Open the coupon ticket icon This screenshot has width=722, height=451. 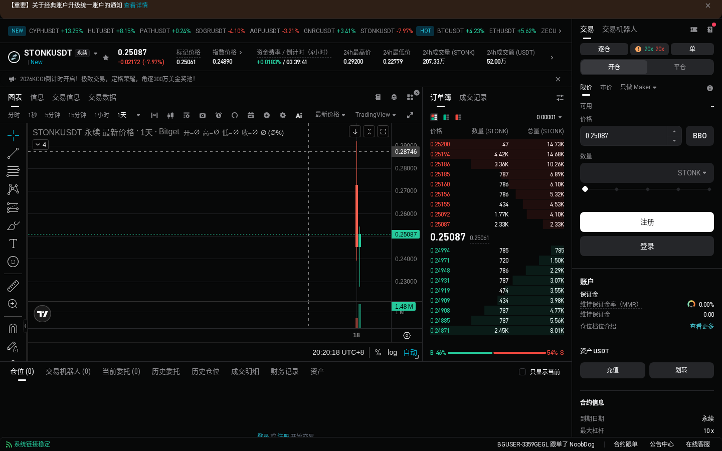[694, 30]
